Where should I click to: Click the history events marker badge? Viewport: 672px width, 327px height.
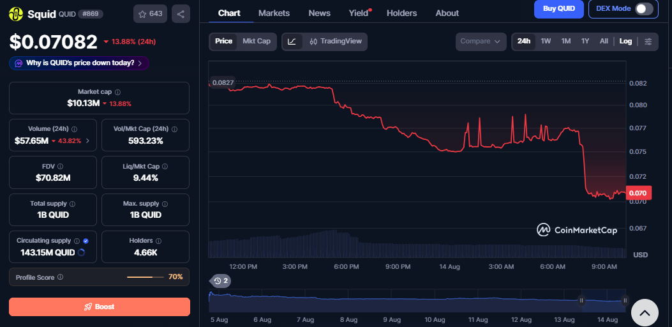221,281
